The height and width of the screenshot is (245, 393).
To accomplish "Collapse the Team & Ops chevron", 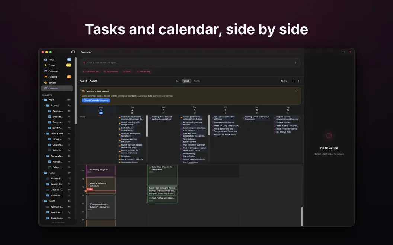I will coord(45,134).
